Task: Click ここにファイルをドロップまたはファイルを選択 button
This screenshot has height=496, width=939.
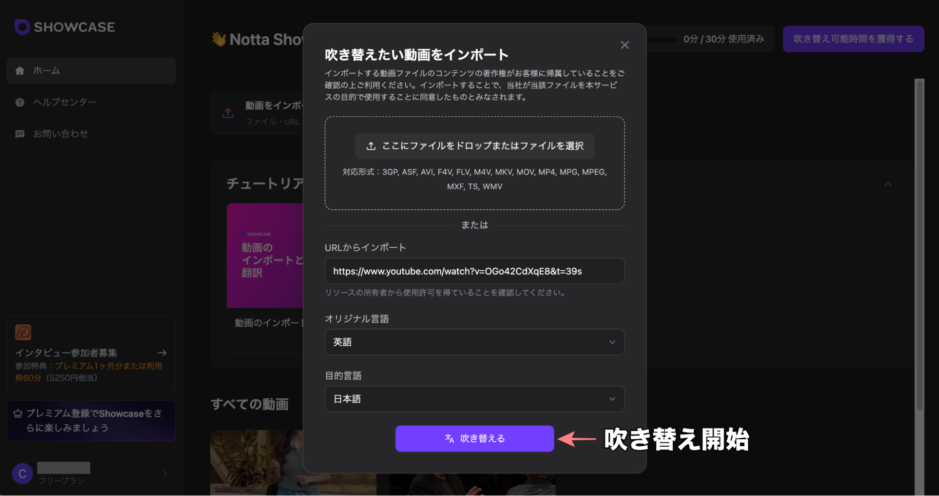Action: [474, 146]
